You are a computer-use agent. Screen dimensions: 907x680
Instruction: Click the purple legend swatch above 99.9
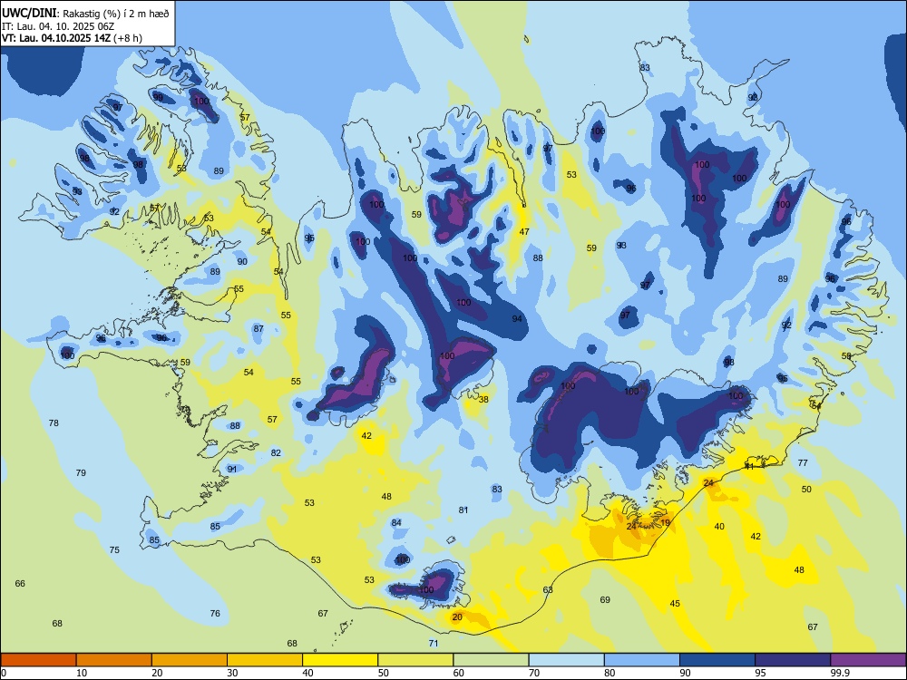tap(868, 660)
